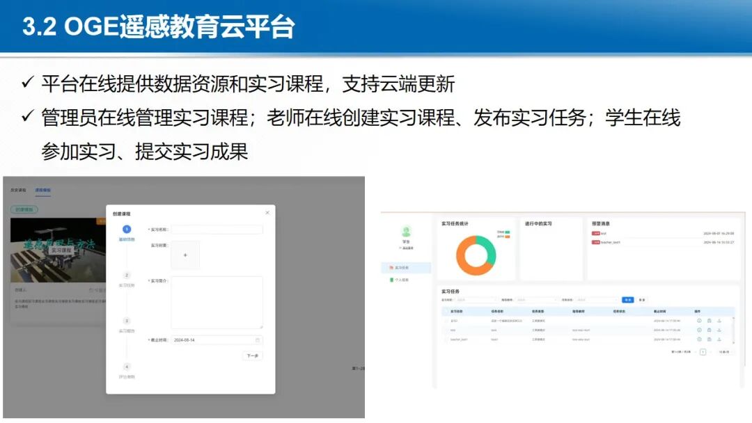Screen dimensions: 752x423
Task: Open 实习任务 in the dashboard sidebar
Action: pyautogui.click(x=406, y=268)
